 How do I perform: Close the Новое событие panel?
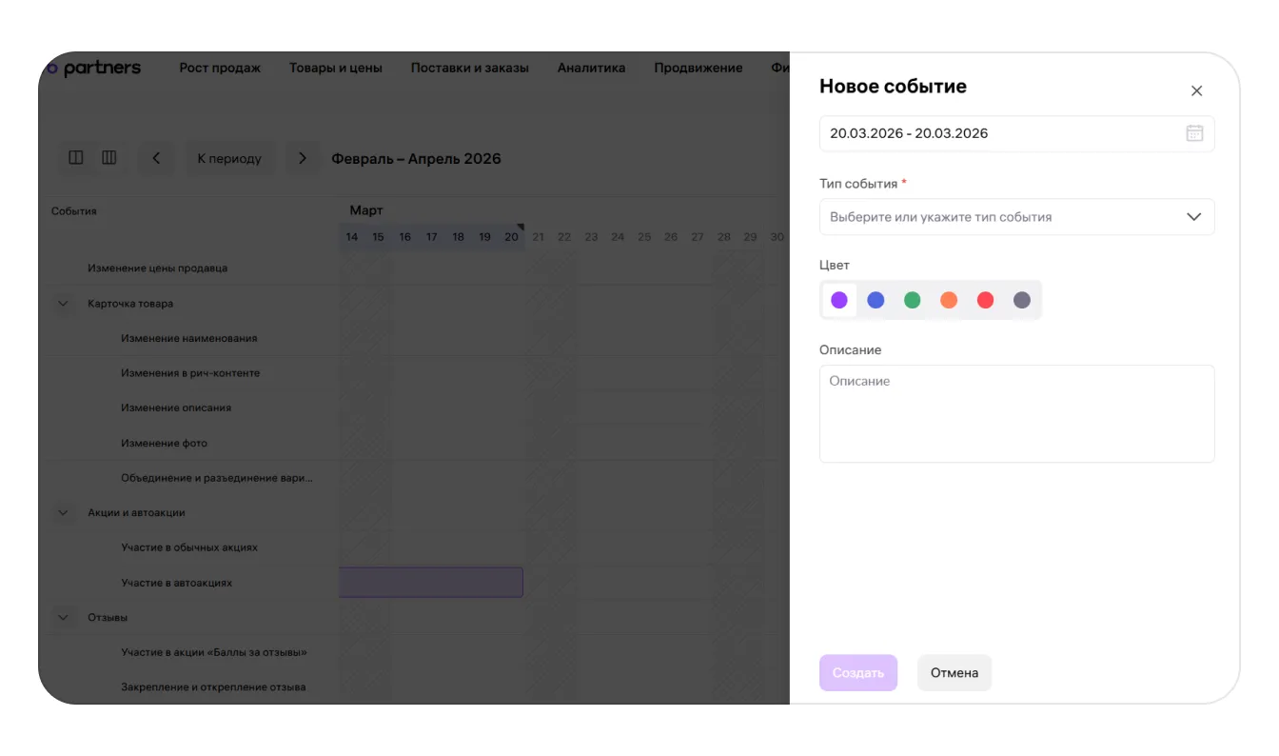(1196, 90)
